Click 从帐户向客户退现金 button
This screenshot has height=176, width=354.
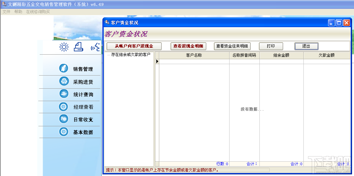(134, 46)
